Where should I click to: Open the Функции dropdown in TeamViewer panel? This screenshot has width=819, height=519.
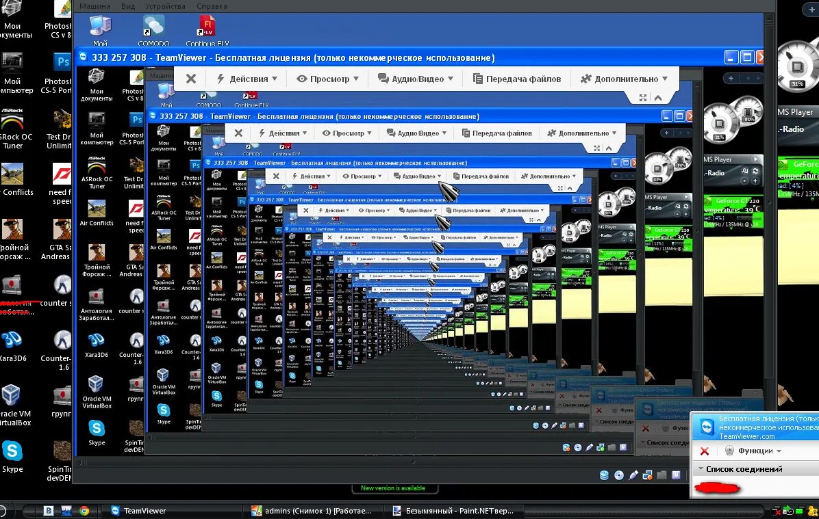coord(754,451)
